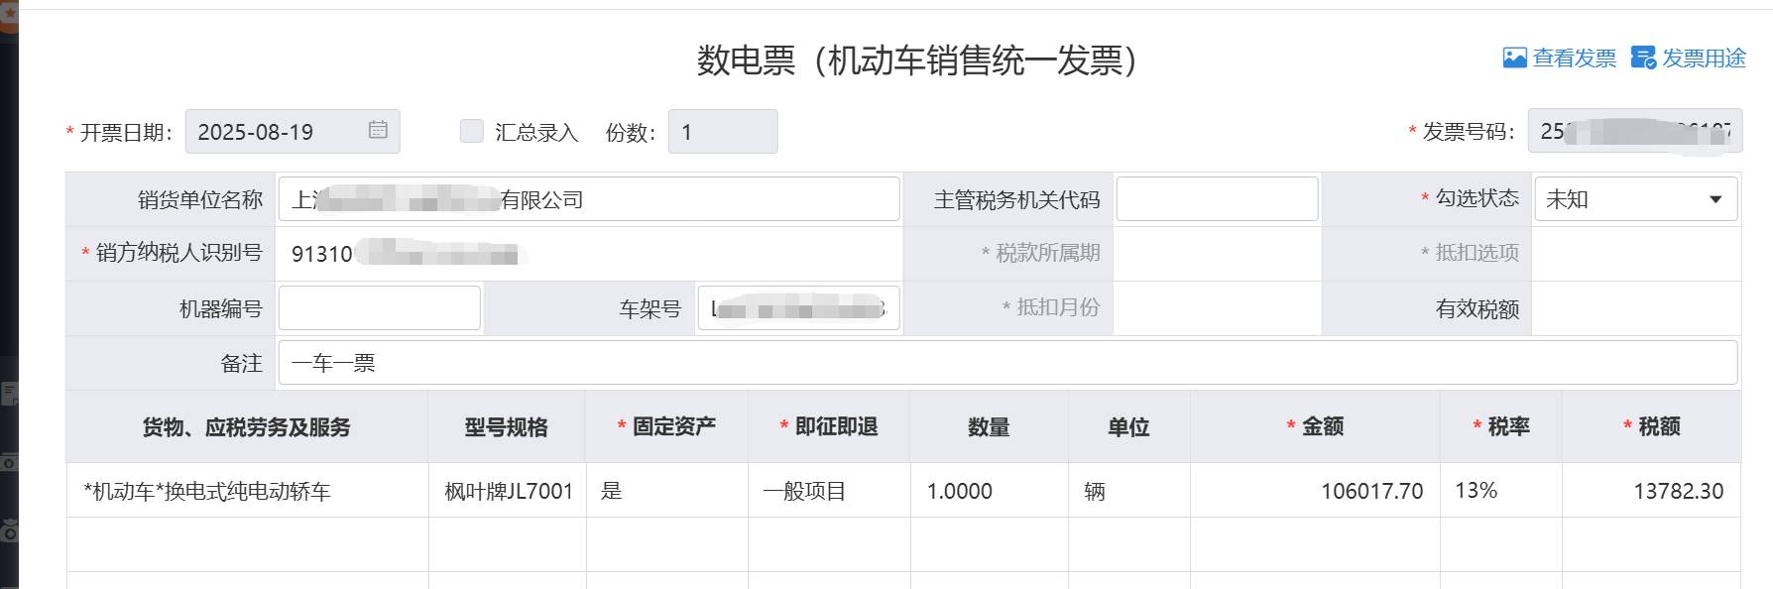This screenshot has height=589, width=1773.
Task: Click the 查看发票 picture icon
Action: click(x=1514, y=59)
